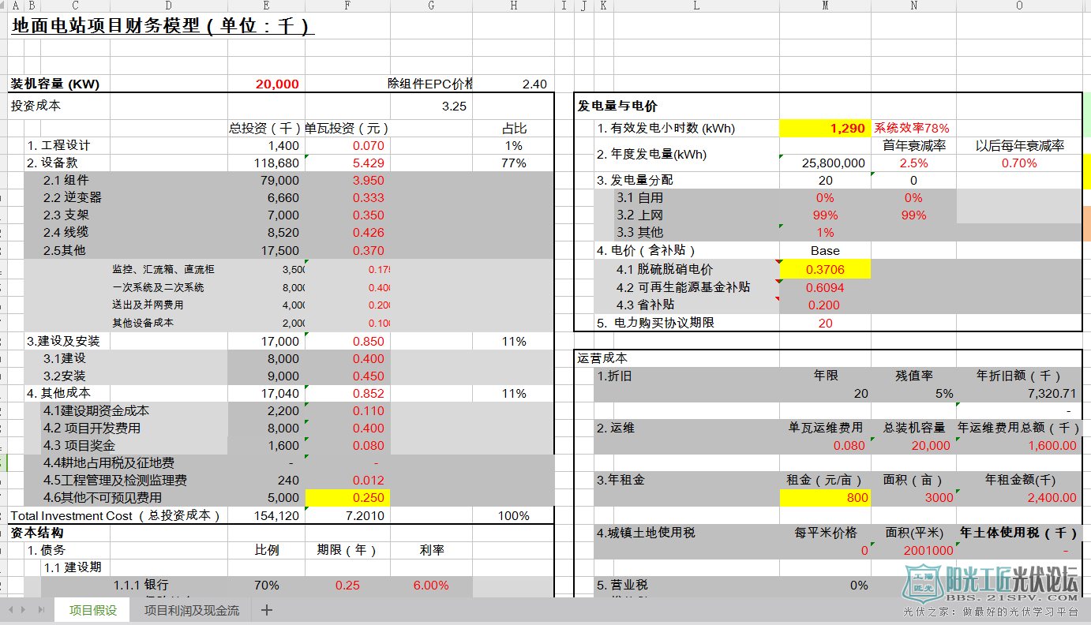
Task: Click the 监控、汇流箱、直流柜 row label
Action: tap(163, 269)
